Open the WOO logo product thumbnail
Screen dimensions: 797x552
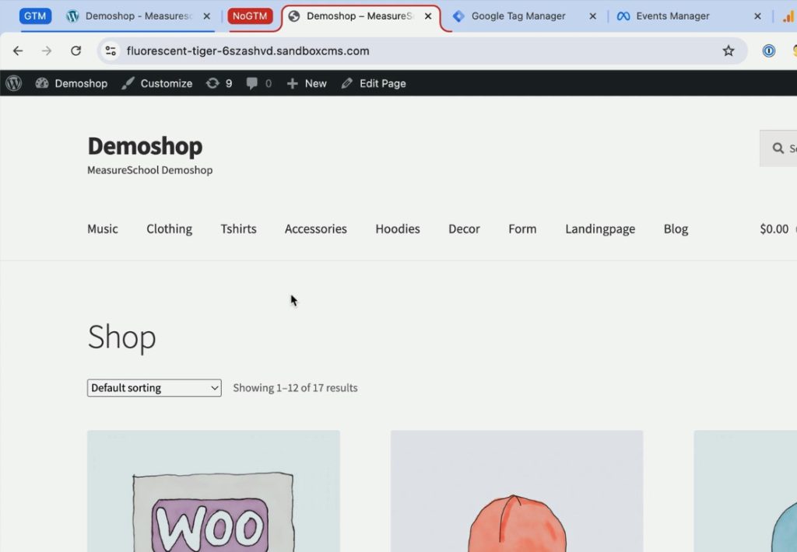[x=213, y=491]
